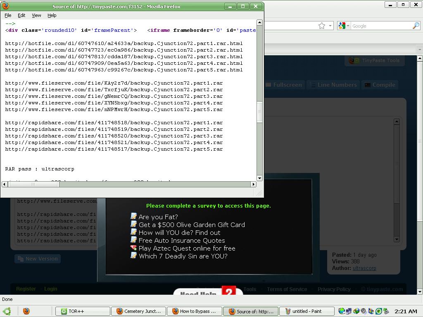423x317 pixels.
Task: Click the $500 Olive Garden Gift Card survey
Action: click(x=192, y=225)
